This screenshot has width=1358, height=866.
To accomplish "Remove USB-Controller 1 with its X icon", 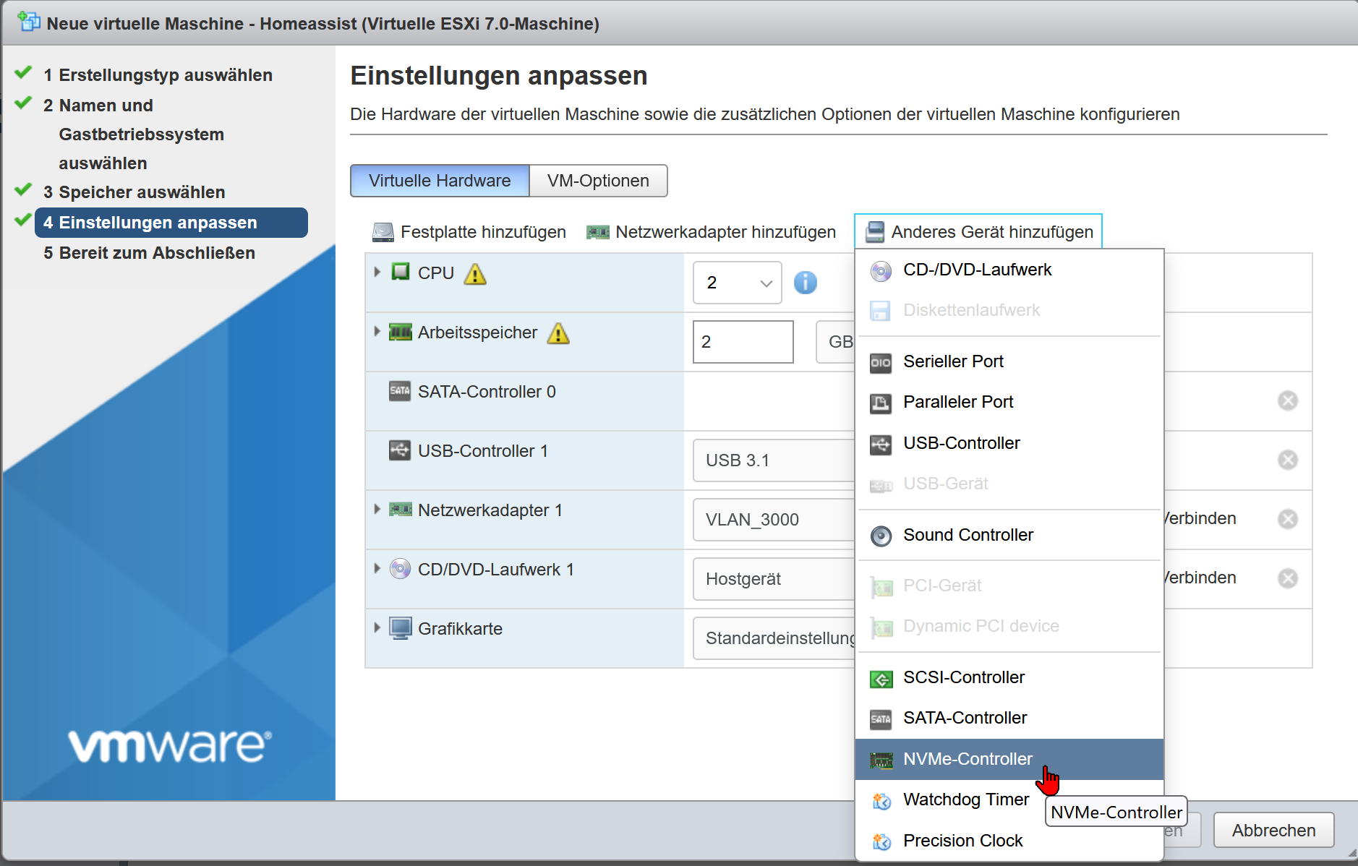I will 1287,460.
